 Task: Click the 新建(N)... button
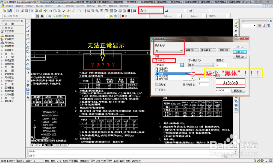pos(191,50)
